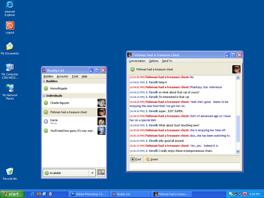
Task: Select buddy HonorBrigade in the list
Action: [74, 89]
